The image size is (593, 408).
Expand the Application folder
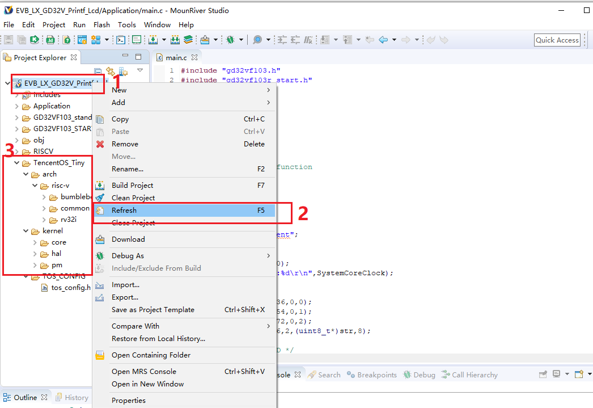point(16,106)
